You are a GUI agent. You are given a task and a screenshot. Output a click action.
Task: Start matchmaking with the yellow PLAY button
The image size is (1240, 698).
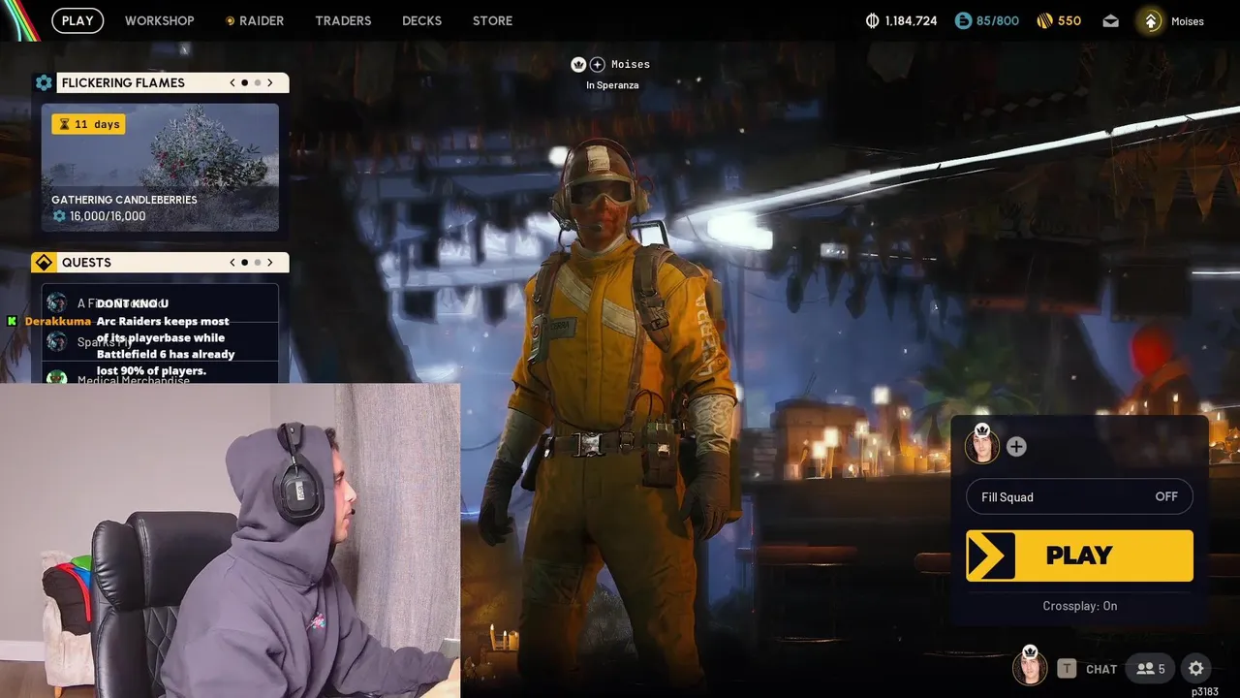click(1079, 555)
